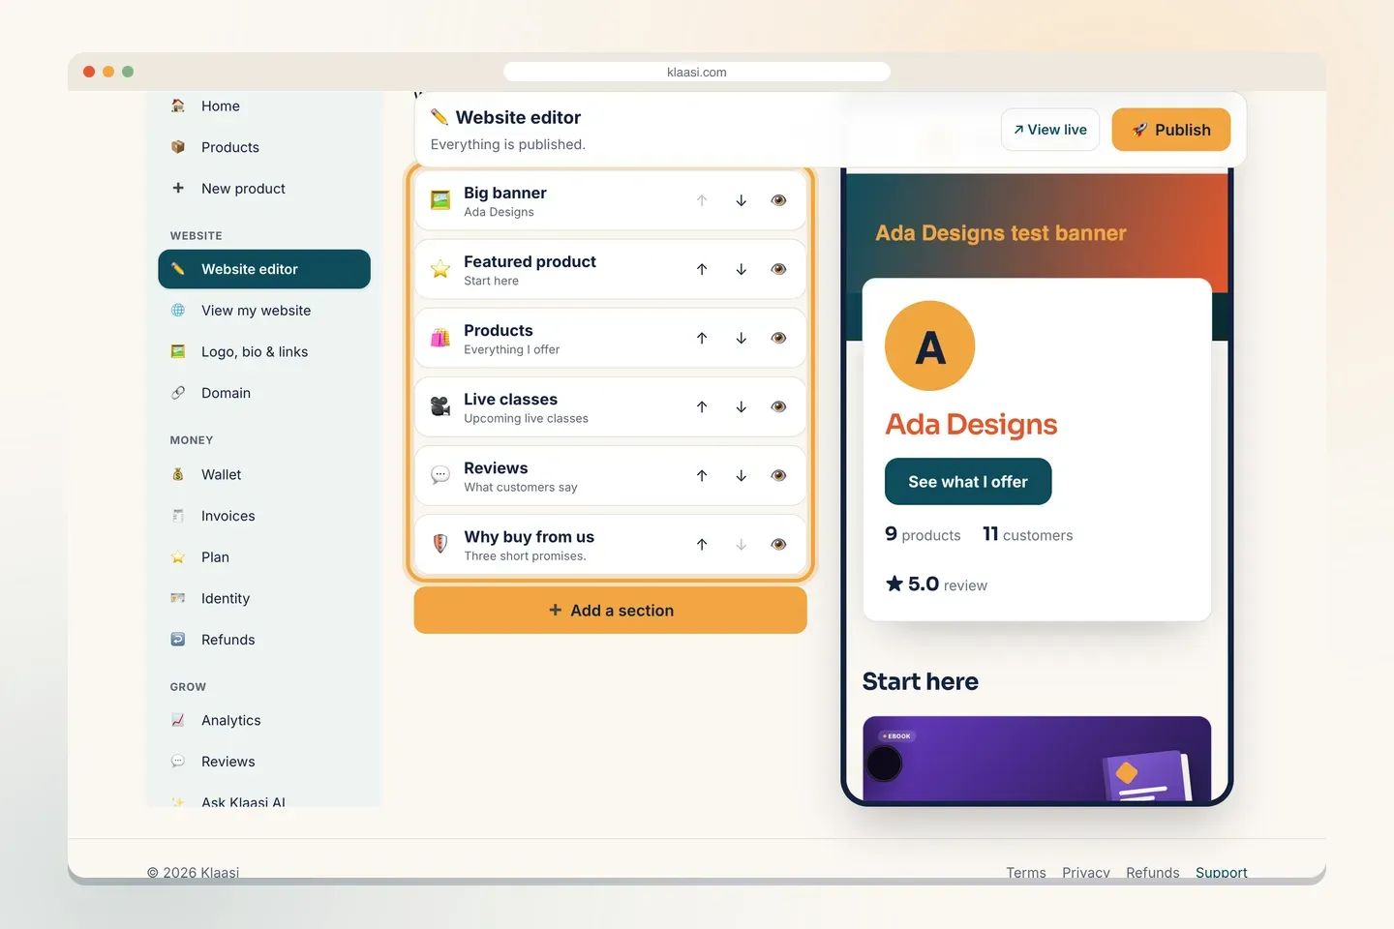Viewport: 1394px width, 929px height.
Task: Toggle the Reviews section eye icon
Action: click(x=778, y=475)
